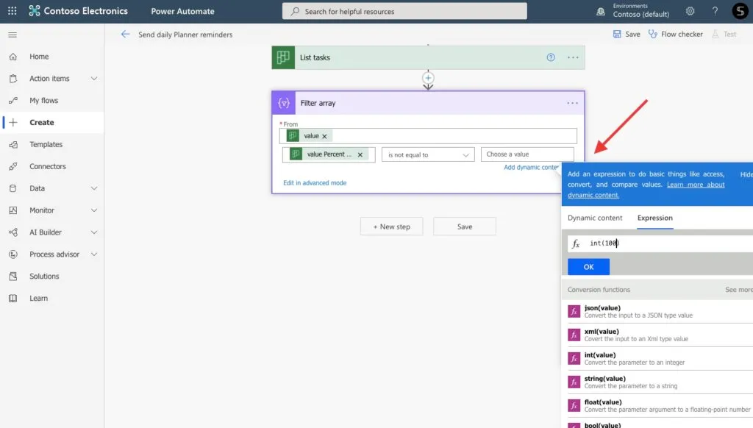Open the app launcher waffle icon
Screen dimensions: 753x428
tap(12, 10)
